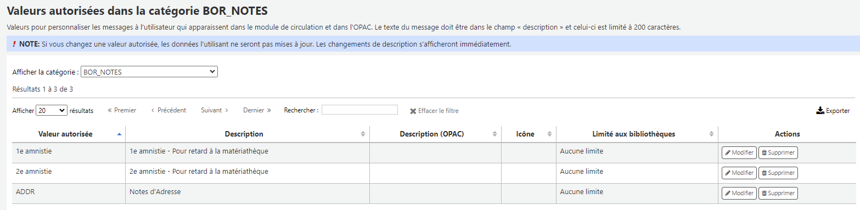860x210 pixels.
Task: Go to Suivant page
Action: point(215,110)
